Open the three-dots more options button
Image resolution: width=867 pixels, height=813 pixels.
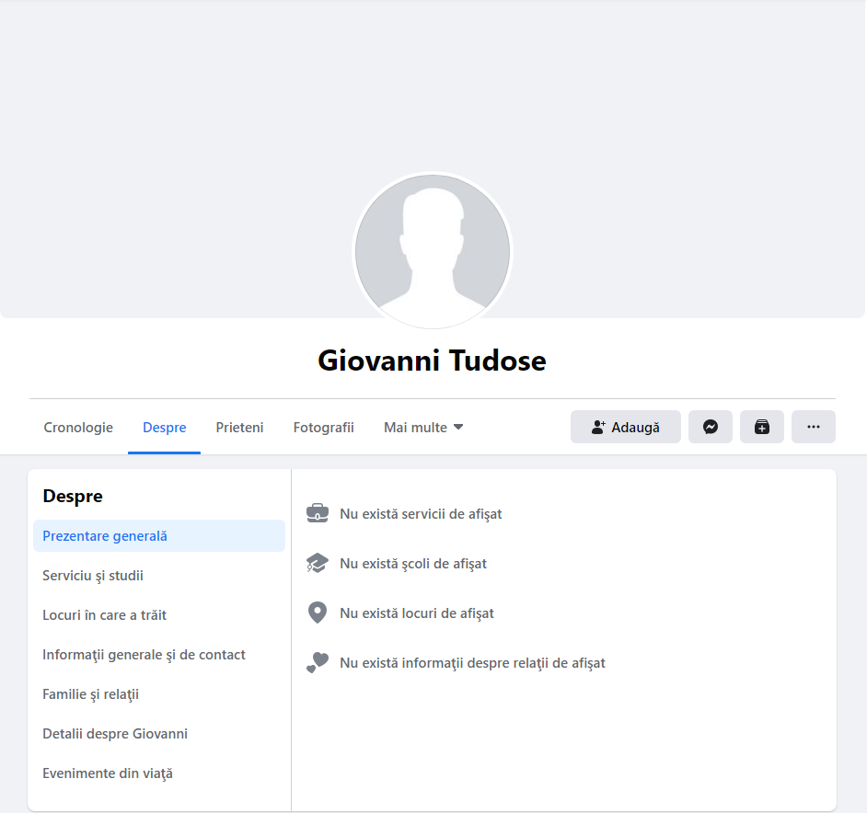click(x=813, y=427)
